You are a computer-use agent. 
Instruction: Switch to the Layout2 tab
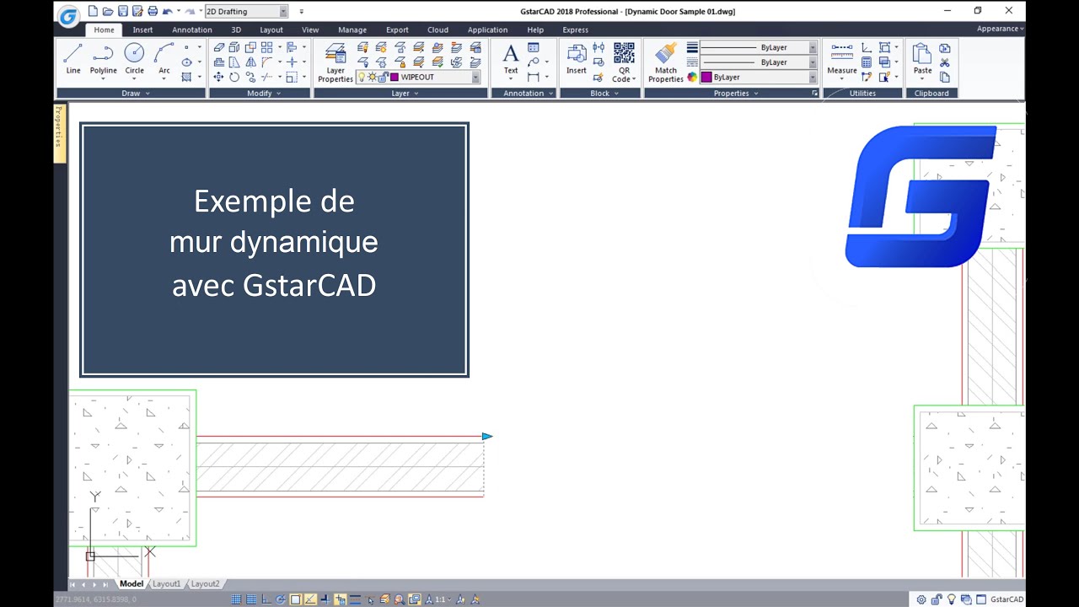205,583
